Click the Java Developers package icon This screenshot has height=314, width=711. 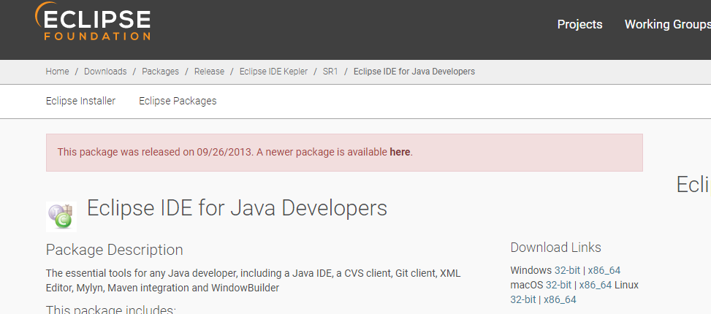(x=61, y=217)
